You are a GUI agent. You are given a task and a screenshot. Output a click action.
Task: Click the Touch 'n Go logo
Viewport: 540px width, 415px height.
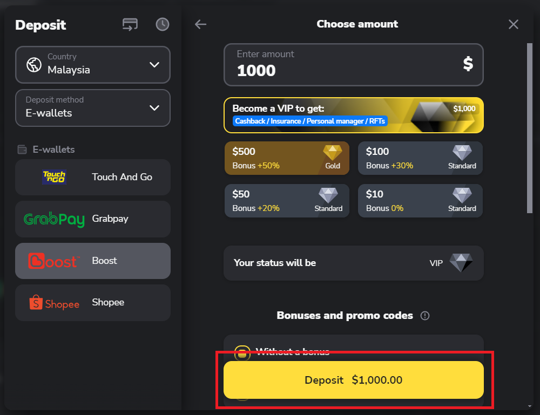(54, 177)
